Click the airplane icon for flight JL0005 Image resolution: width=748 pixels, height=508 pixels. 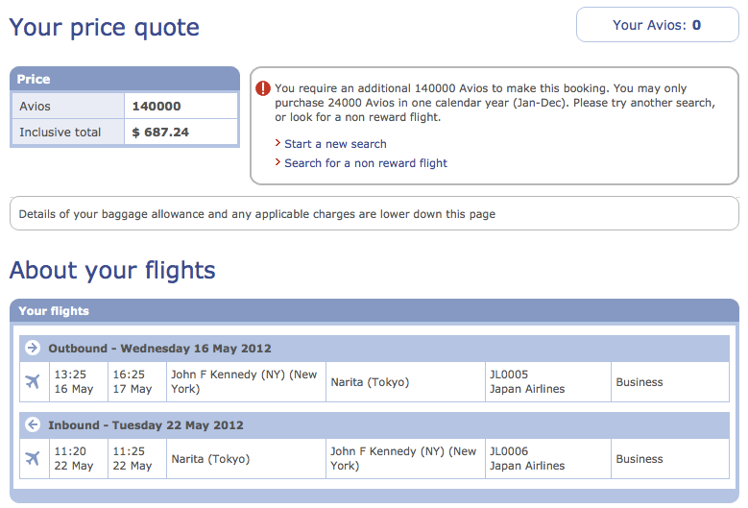[x=33, y=381]
